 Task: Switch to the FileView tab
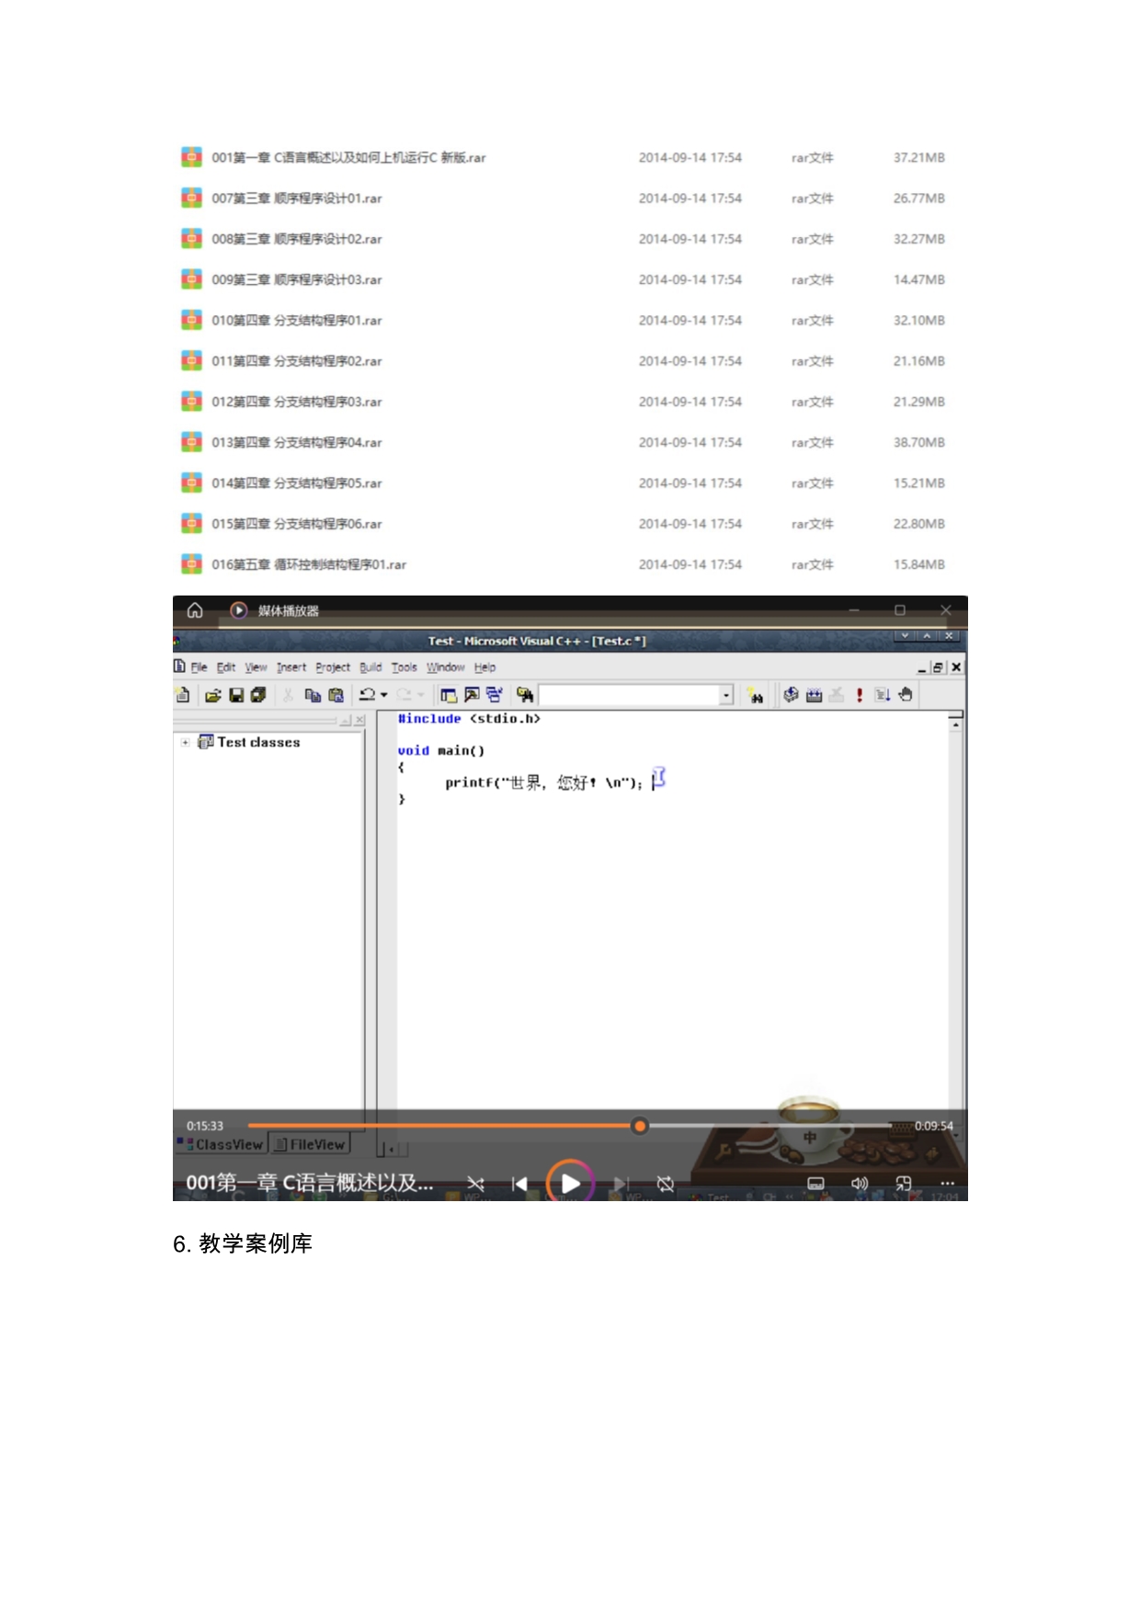tap(311, 1144)
